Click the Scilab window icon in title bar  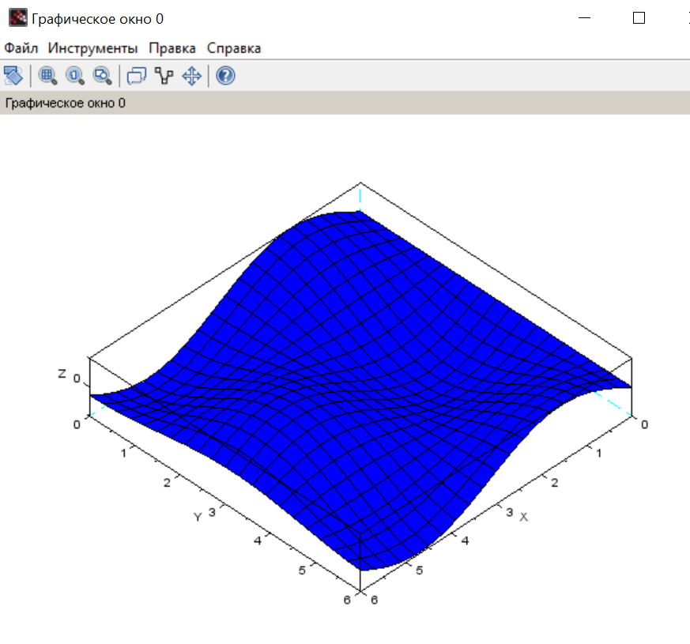[x=18, y=18]
